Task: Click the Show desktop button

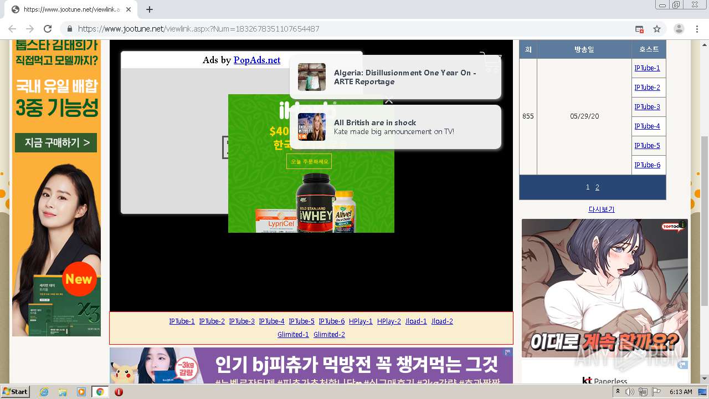Action: (x=703, y=392)
